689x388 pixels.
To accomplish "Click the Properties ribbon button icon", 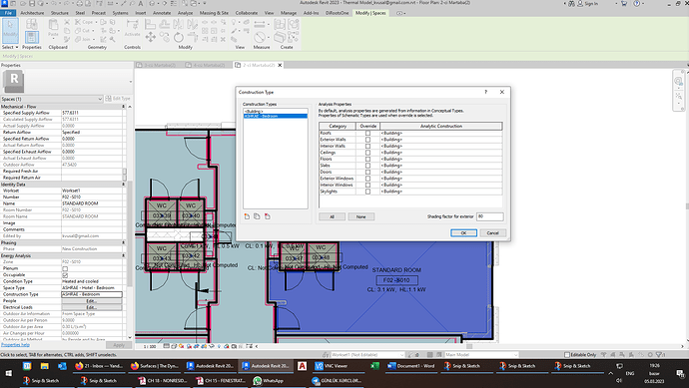I will pos(32,37).
